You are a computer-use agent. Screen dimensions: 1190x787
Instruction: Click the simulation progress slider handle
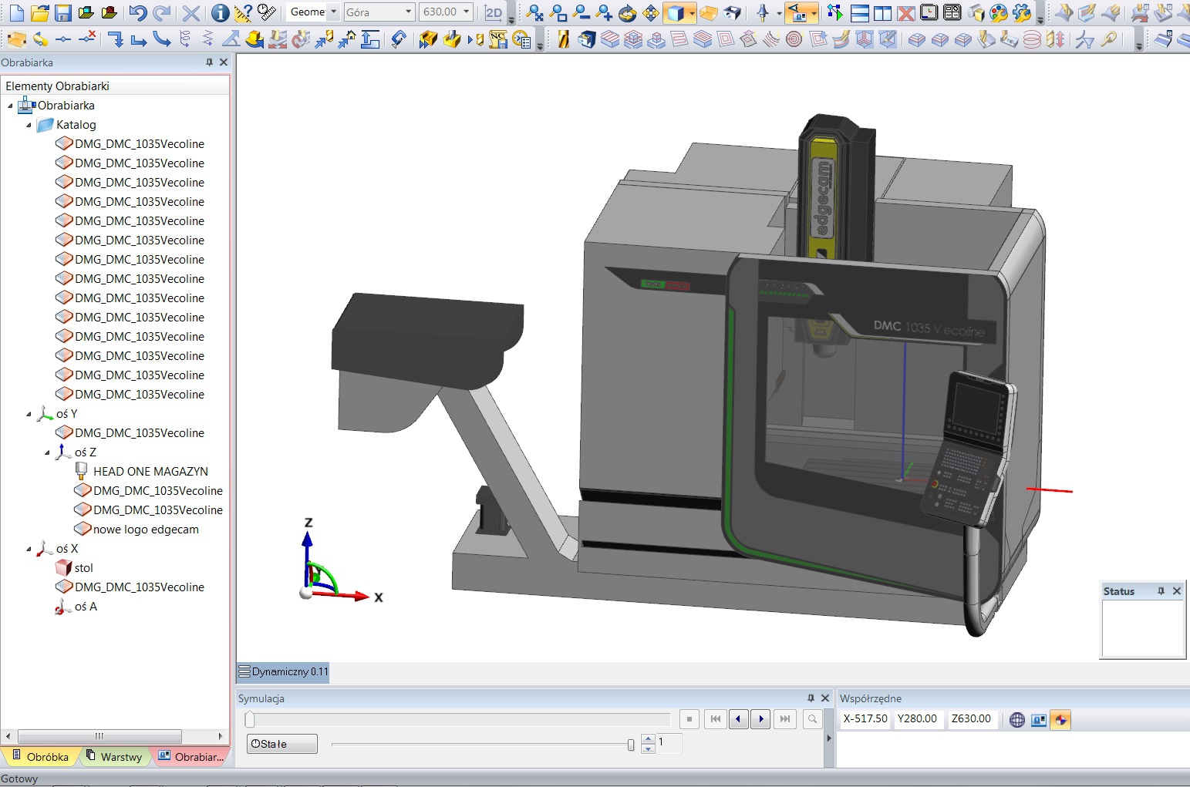tap(250, 719)
